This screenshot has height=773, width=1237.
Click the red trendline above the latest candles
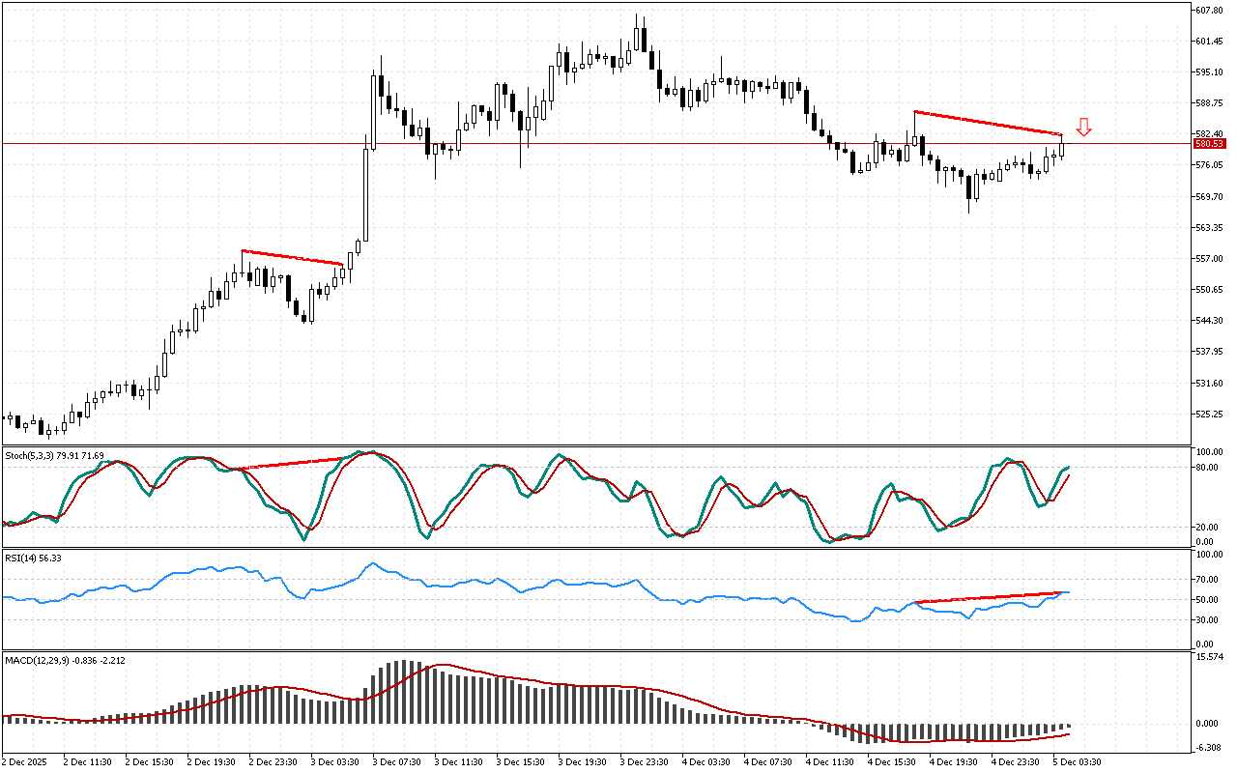(x=988, y=123)
